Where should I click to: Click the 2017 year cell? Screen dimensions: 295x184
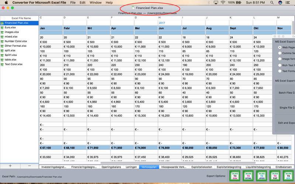click(x=170, y=23)
